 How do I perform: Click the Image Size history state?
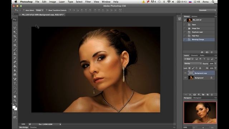[x=199, y=28]
